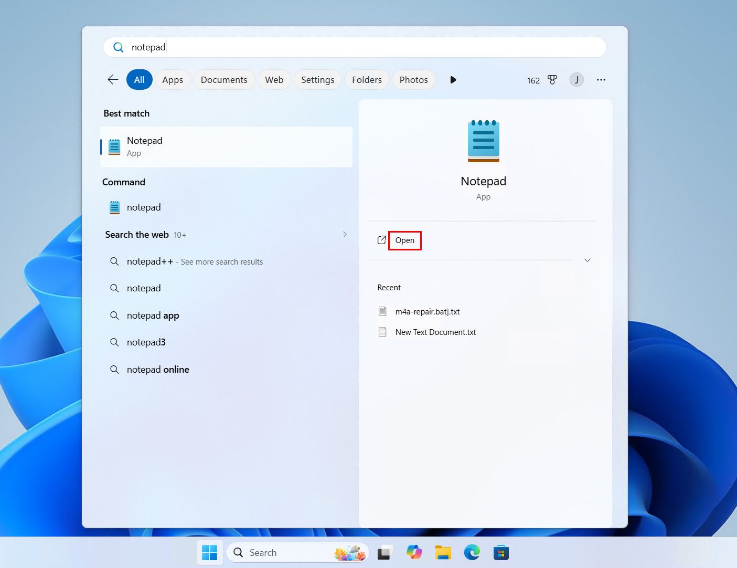Open the rewards trophy icon
The width and height of the screenshot is (737, 568).
[552, 80]
